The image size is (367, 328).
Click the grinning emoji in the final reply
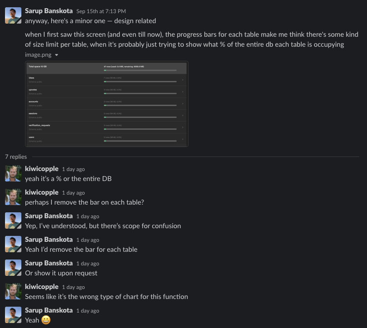tap(45, 320)
